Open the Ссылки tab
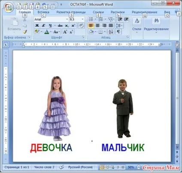 coord(98,12)
